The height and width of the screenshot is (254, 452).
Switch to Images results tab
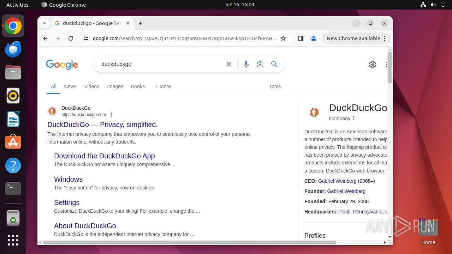coord(115,86)
